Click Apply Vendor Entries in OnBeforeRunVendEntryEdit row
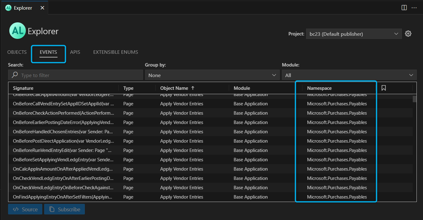 tap(182, 150)
